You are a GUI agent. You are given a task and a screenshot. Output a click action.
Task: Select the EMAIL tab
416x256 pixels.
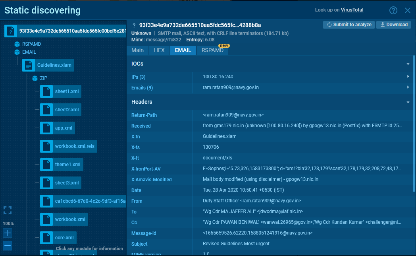tap(183, 50)
